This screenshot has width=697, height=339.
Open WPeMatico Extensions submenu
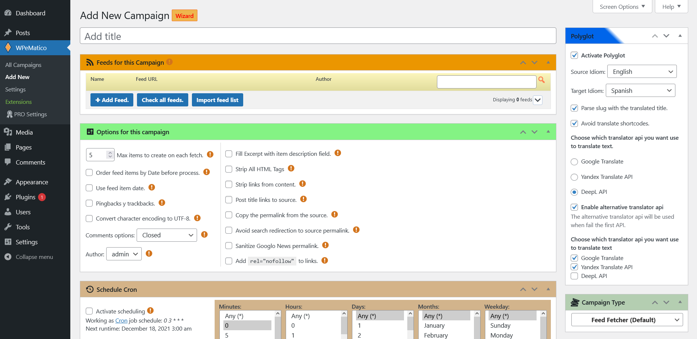[x=18, y=102]
